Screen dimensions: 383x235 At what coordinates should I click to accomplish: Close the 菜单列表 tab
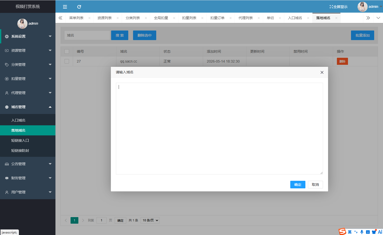click(89, 18)
